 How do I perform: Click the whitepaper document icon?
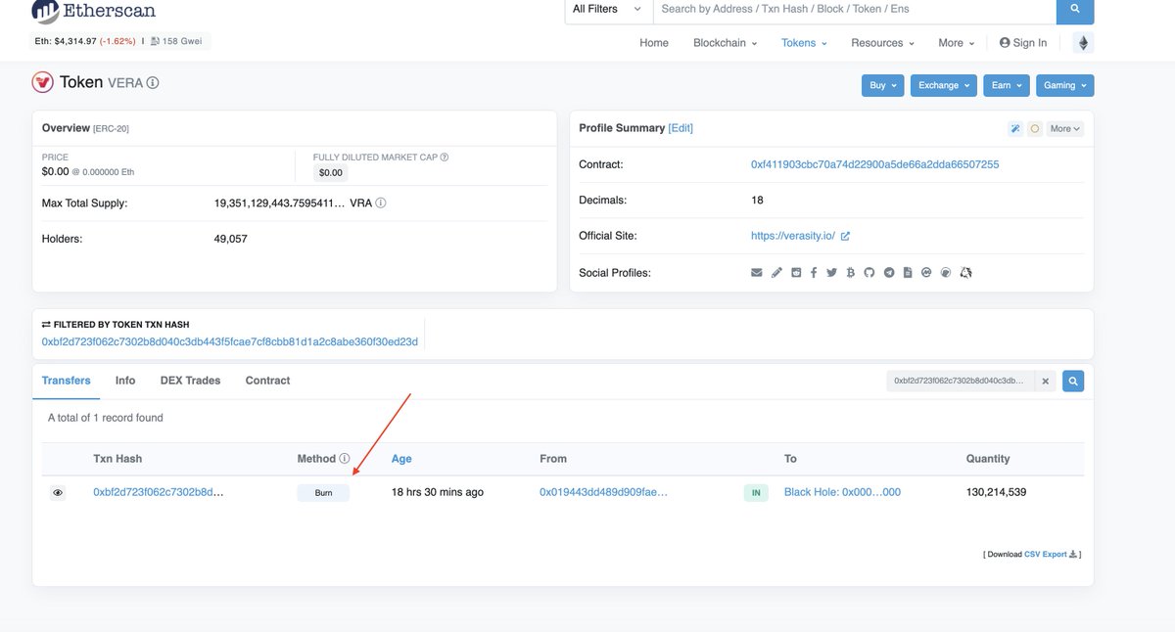tap(908, 273)
